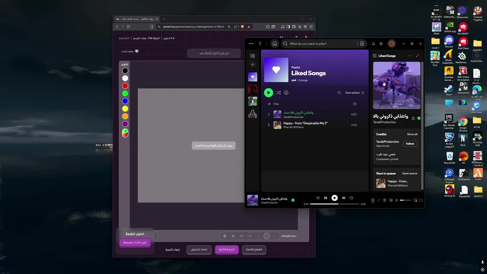The image size is (487, 274).
Task: Enable shuffle for Liked Songs playlist header
Action: (x=279, y=92)
